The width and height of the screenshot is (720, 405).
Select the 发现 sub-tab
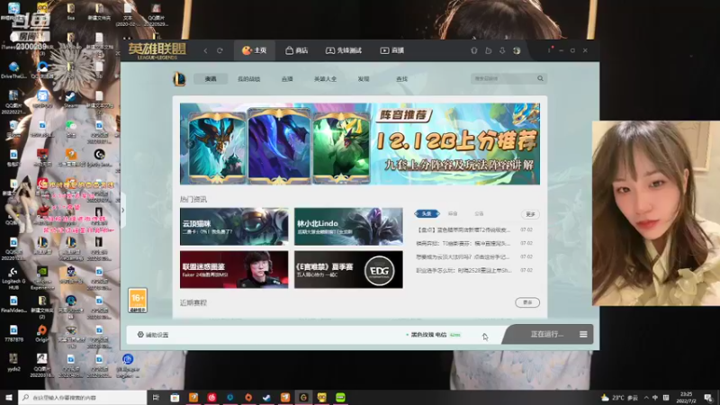coord(364,79)
